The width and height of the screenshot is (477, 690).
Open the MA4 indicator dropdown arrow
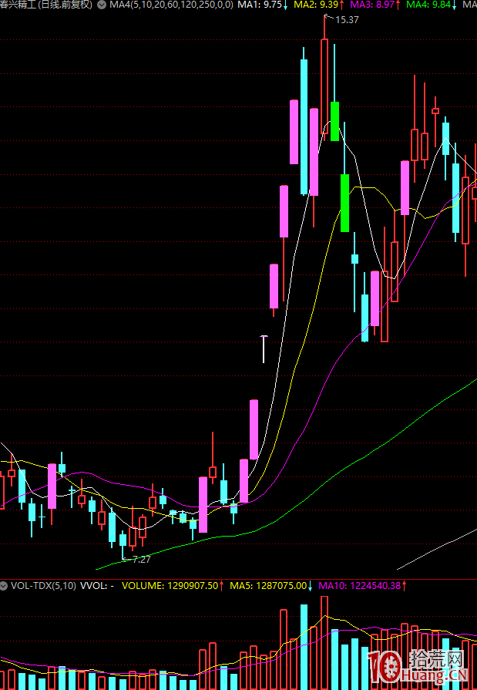tap(102, 5)
